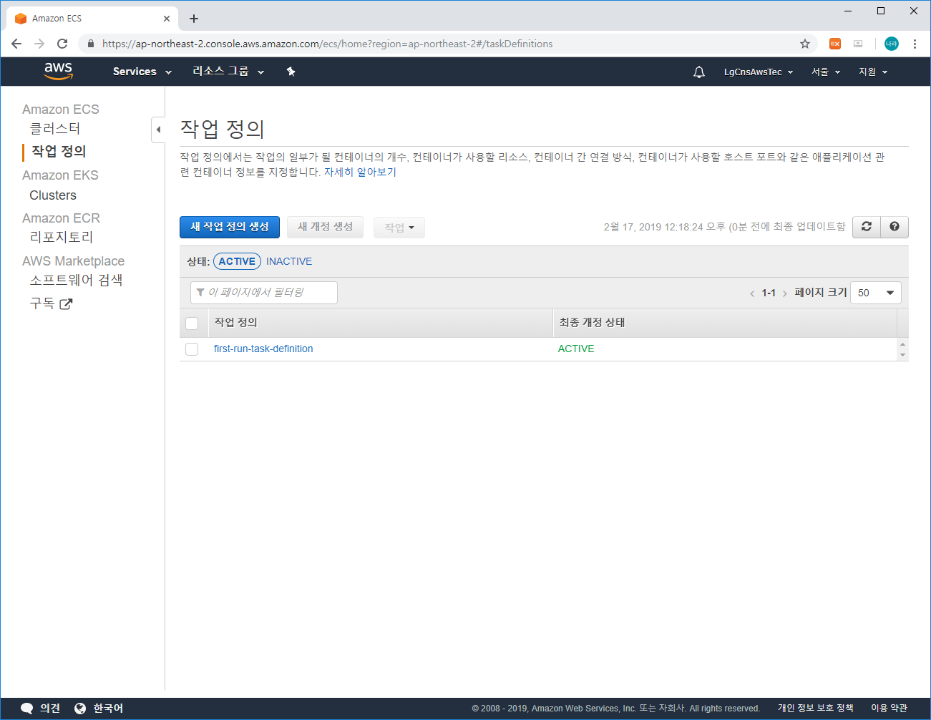Viewport: 931px width, 720px height.
Task: Collapse the left navigation panel
Action: point(158,130)
